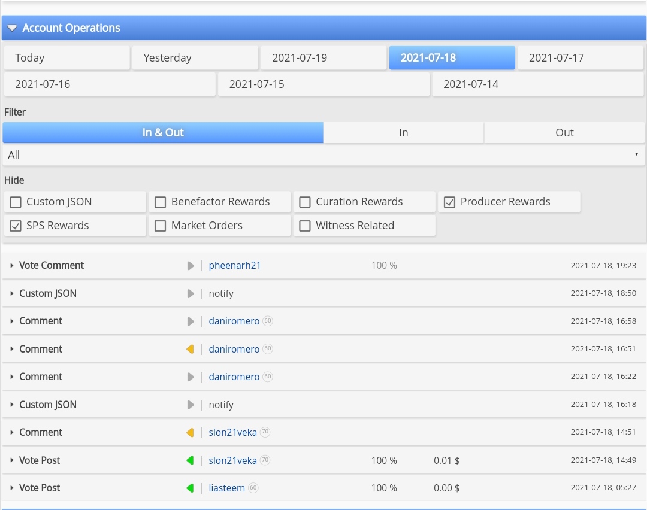Choose the In & Out filter

coord(163,132)
